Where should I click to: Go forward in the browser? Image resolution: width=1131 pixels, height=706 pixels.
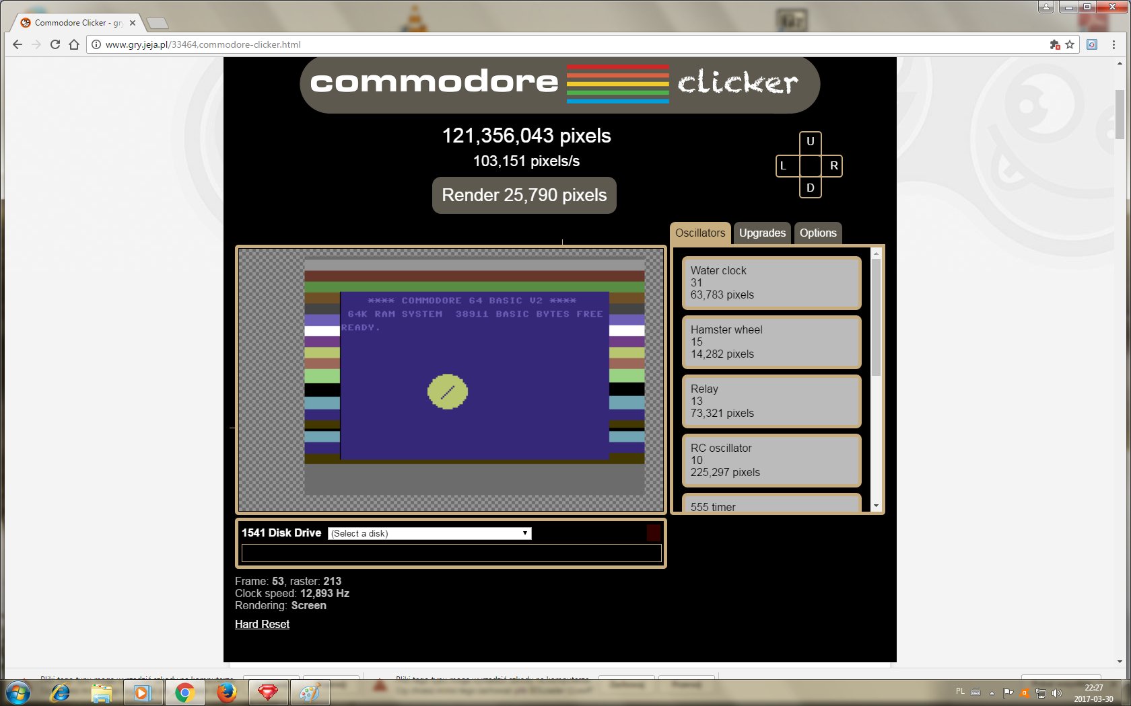point(36,44)
